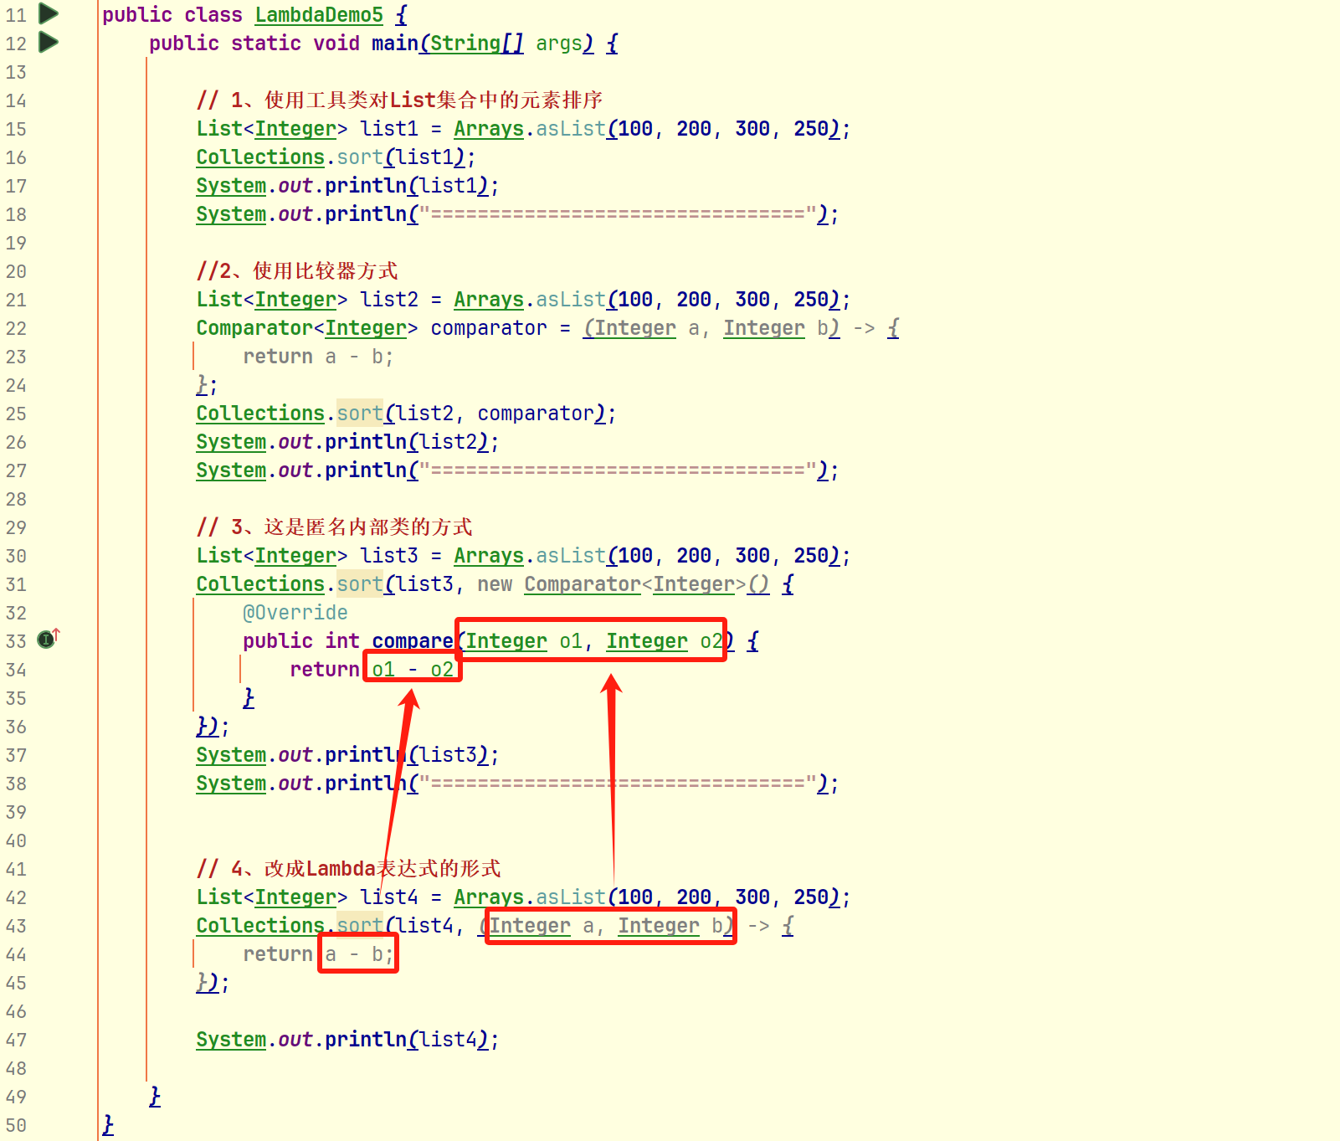Image resolution: width=1340 pixels, height=1141 pixels.
Task: Click line number 43 in the gutter
Action: (x=16, y=926)
